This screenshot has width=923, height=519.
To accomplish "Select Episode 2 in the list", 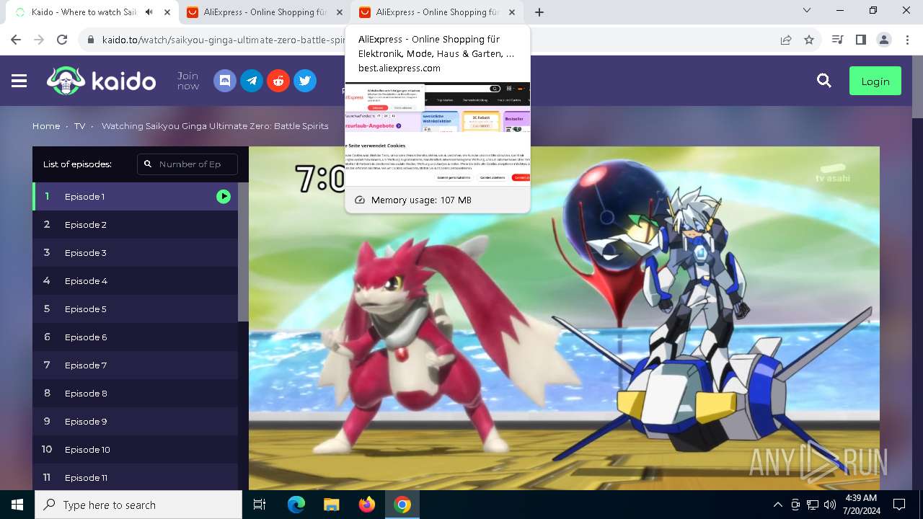I will pos(135,224).
